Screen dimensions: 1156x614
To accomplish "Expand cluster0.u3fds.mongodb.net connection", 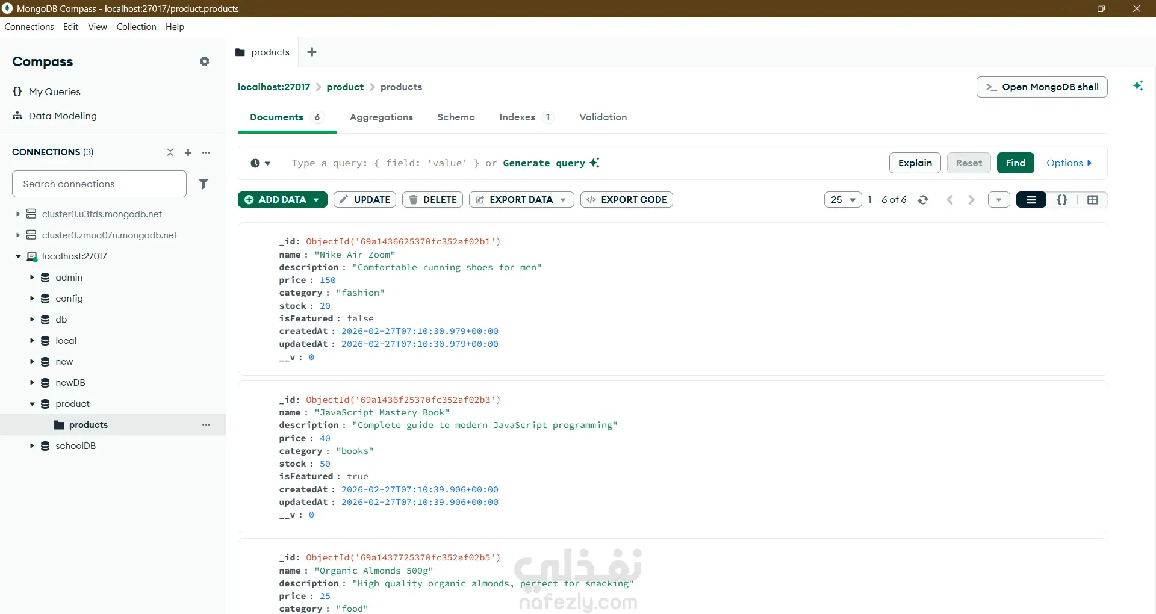I will (18, 214).
